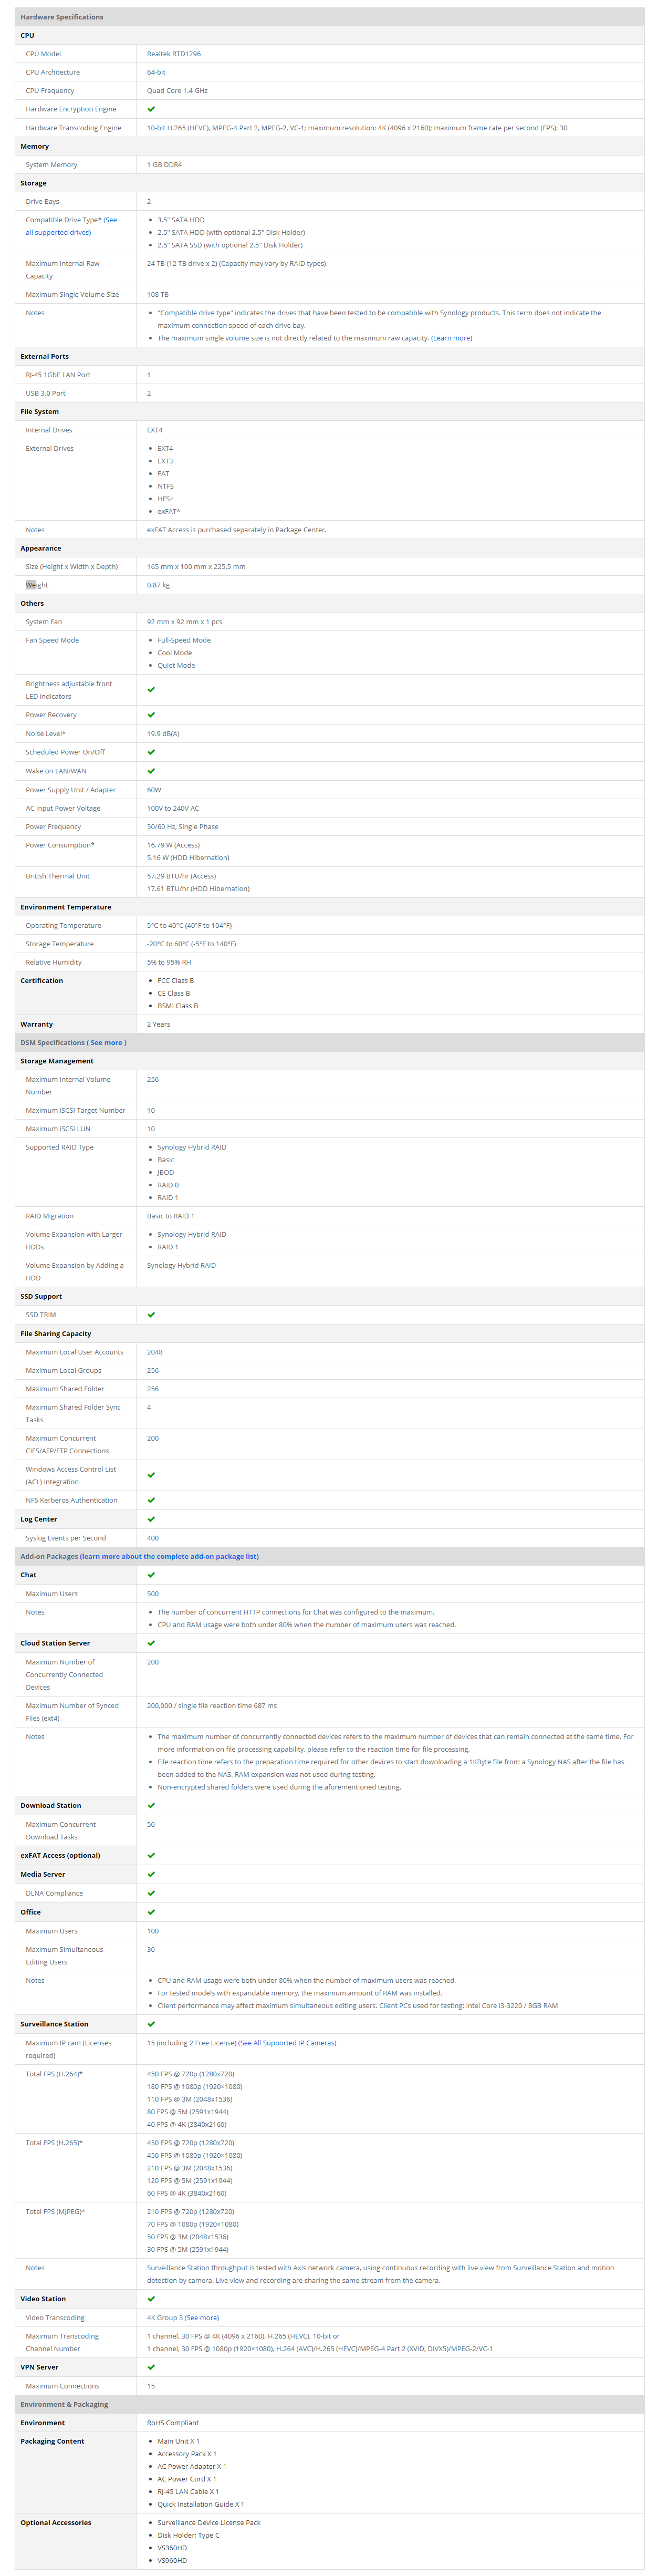
Task: Click the Office package checkmark
Action: coord(151,1912)
